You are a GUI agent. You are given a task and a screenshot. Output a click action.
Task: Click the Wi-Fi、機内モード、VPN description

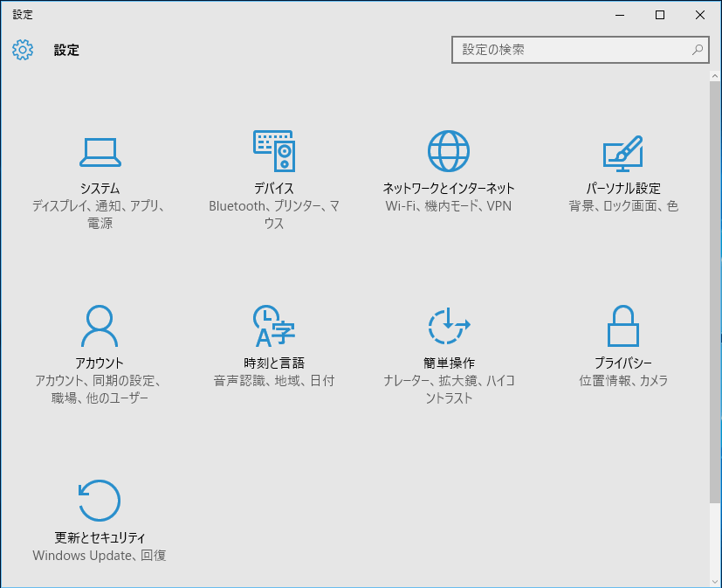(x=449, y=206)
